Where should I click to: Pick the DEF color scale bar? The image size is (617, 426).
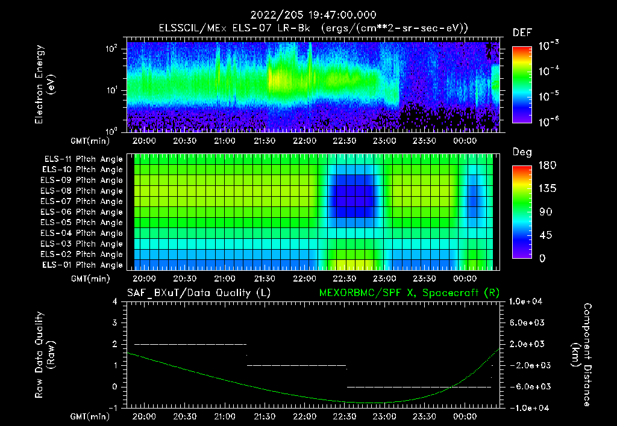tap(522, 84)
